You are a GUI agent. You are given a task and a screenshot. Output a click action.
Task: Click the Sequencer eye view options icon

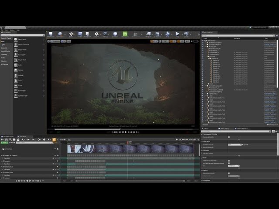[x=28, y=140]
